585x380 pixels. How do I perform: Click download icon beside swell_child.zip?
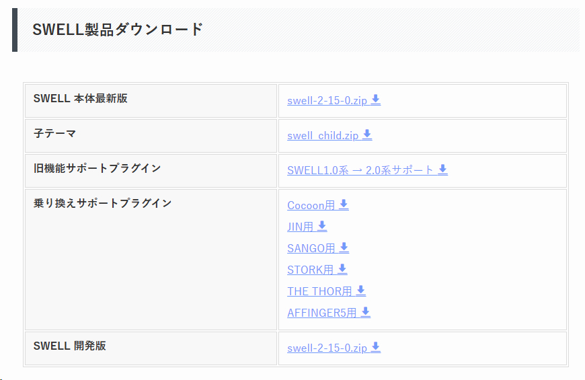[x=367, y=135]
